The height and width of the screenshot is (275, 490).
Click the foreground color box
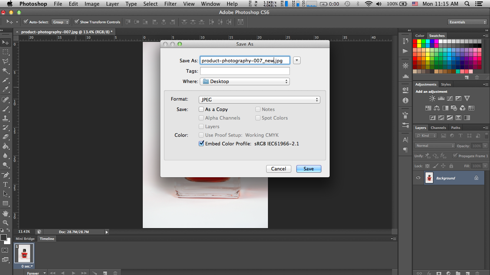pos(3,237)
